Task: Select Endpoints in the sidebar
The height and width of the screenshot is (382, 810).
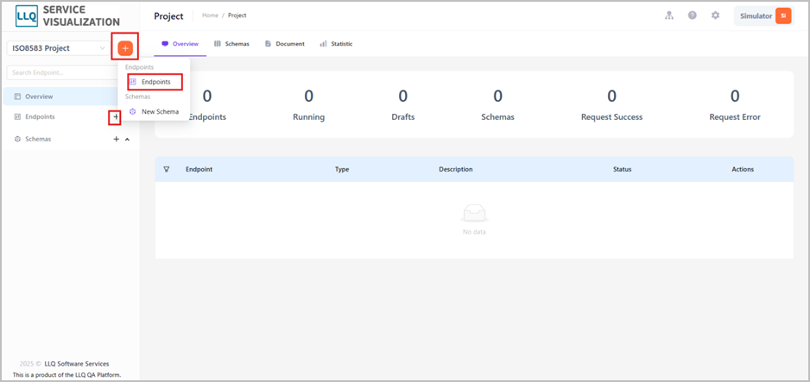Action: 41,117
